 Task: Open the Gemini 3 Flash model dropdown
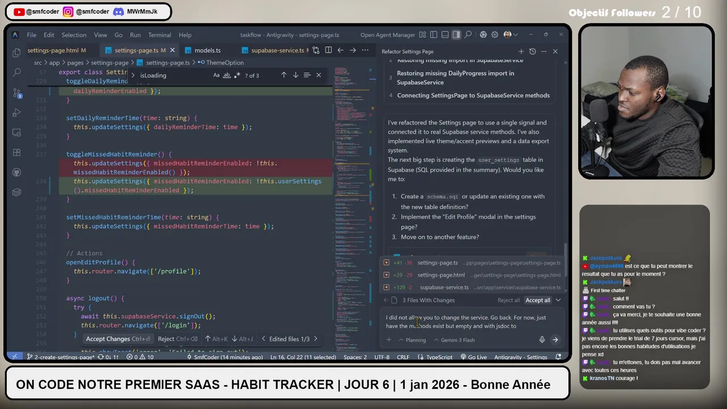point(454,340)
